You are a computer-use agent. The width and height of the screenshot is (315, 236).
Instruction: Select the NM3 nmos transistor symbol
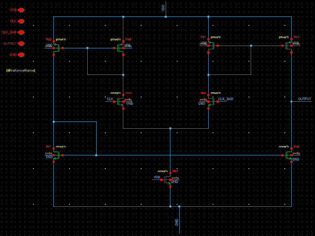pyautogui.click(x=288, y=155)
